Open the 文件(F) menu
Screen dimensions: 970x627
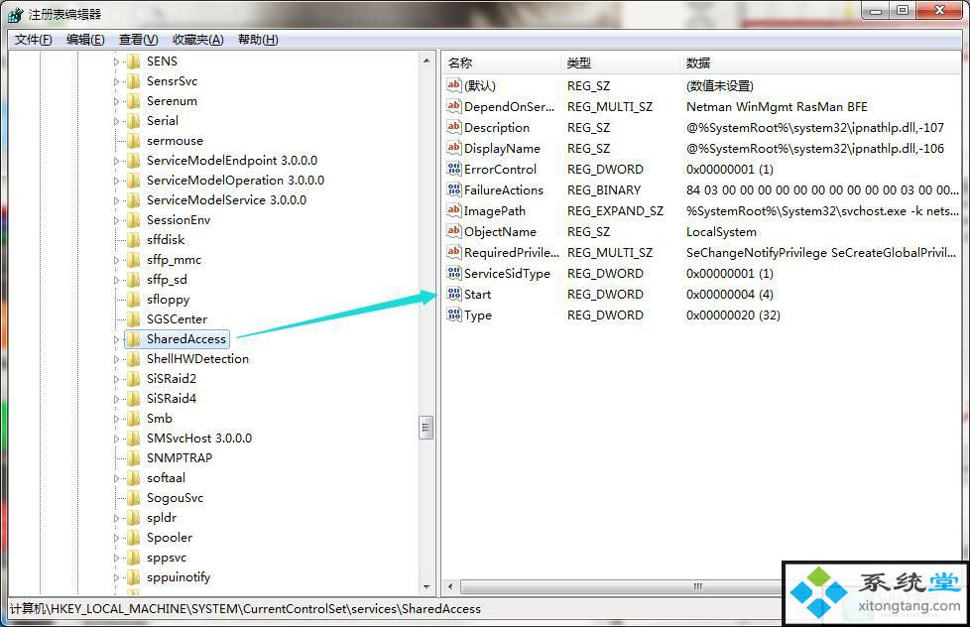34,40
